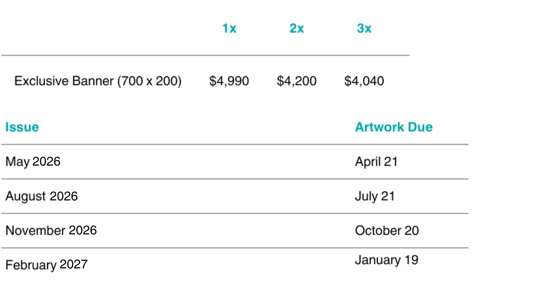Select the 2x rate column header
The image size is (538, 283).
[297, 28]
